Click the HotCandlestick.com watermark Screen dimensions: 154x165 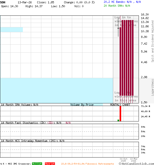[x=137, y=163]
